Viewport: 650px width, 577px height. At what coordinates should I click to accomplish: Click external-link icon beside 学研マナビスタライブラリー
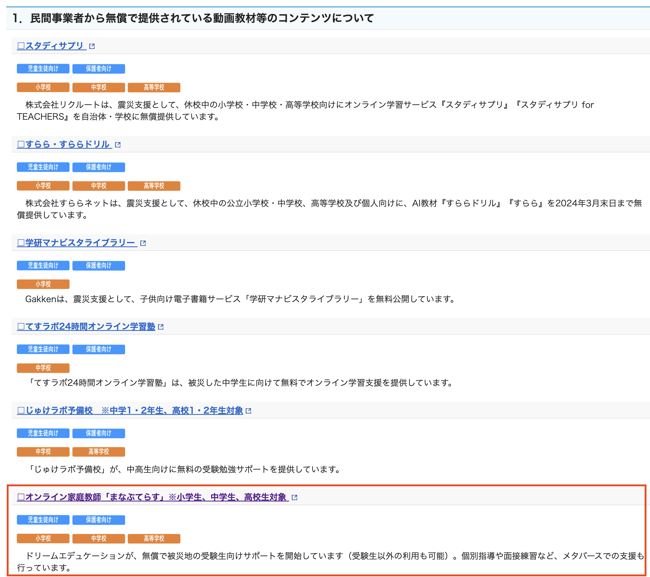(x=143, y=243)
